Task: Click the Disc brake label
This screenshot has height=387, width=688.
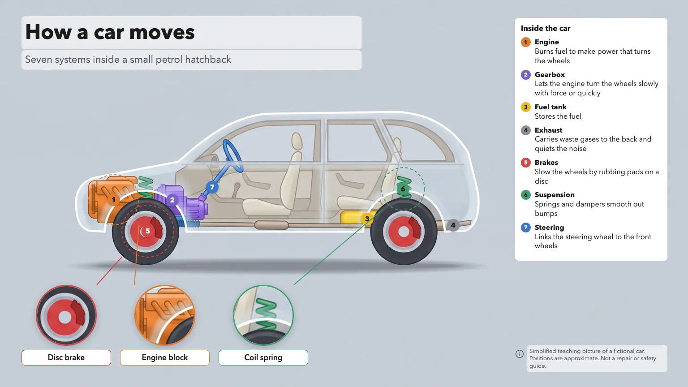Action: tap(66, 357)
